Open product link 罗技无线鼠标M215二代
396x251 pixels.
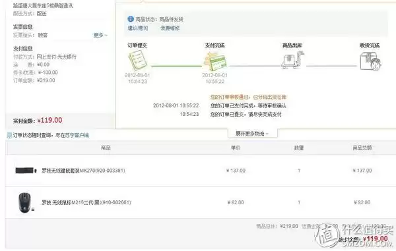tap(86, 202)
